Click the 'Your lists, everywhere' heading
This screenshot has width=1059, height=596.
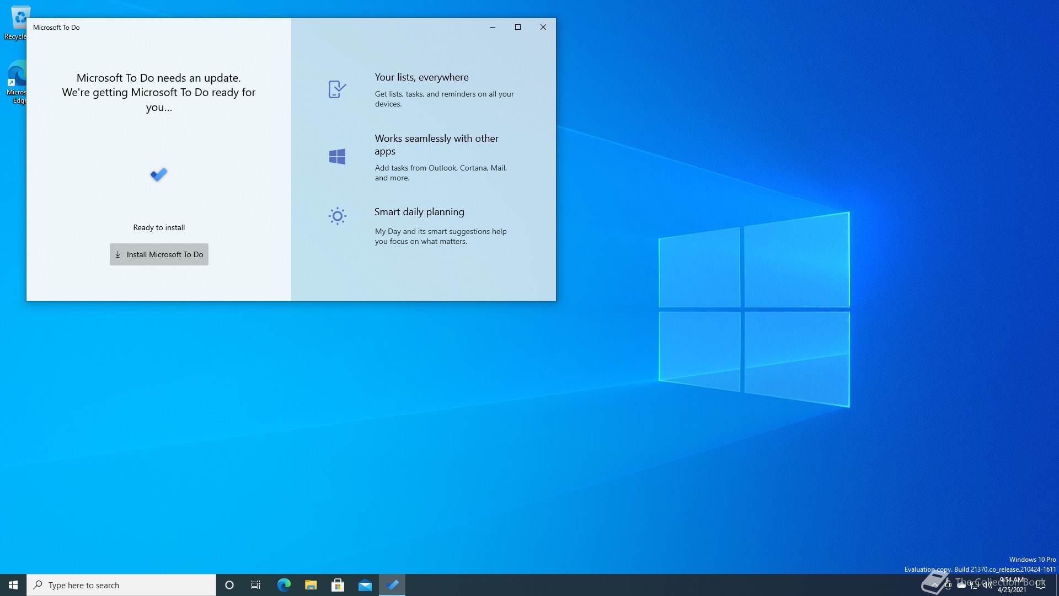pos(421,77)
